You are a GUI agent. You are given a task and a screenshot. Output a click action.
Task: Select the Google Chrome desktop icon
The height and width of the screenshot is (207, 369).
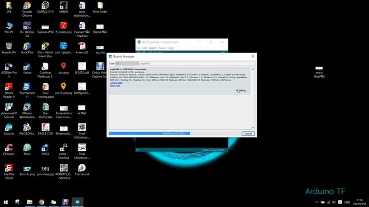[x=27, y=9]
